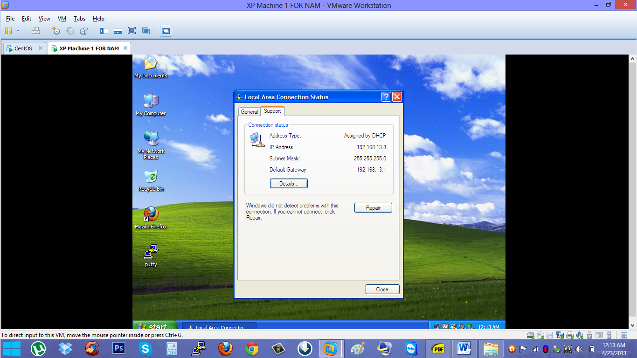Screen dimensions: 637x358
Task: Click the XP tray volume icon
Action: pos(461,327)
